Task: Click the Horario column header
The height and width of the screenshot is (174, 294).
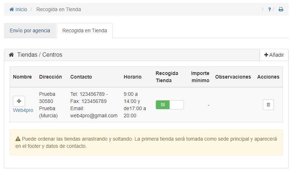Action: pyautogui.click(x=133, y=77)
